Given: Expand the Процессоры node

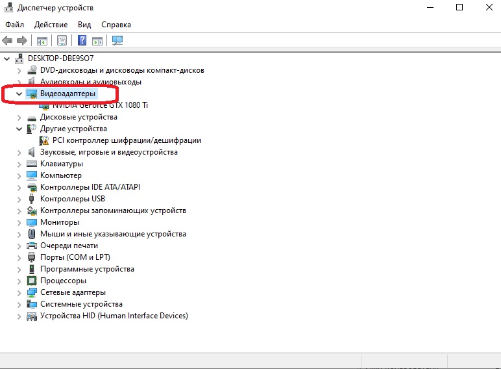Looking at the screenshot, I should tap(19, 281).
